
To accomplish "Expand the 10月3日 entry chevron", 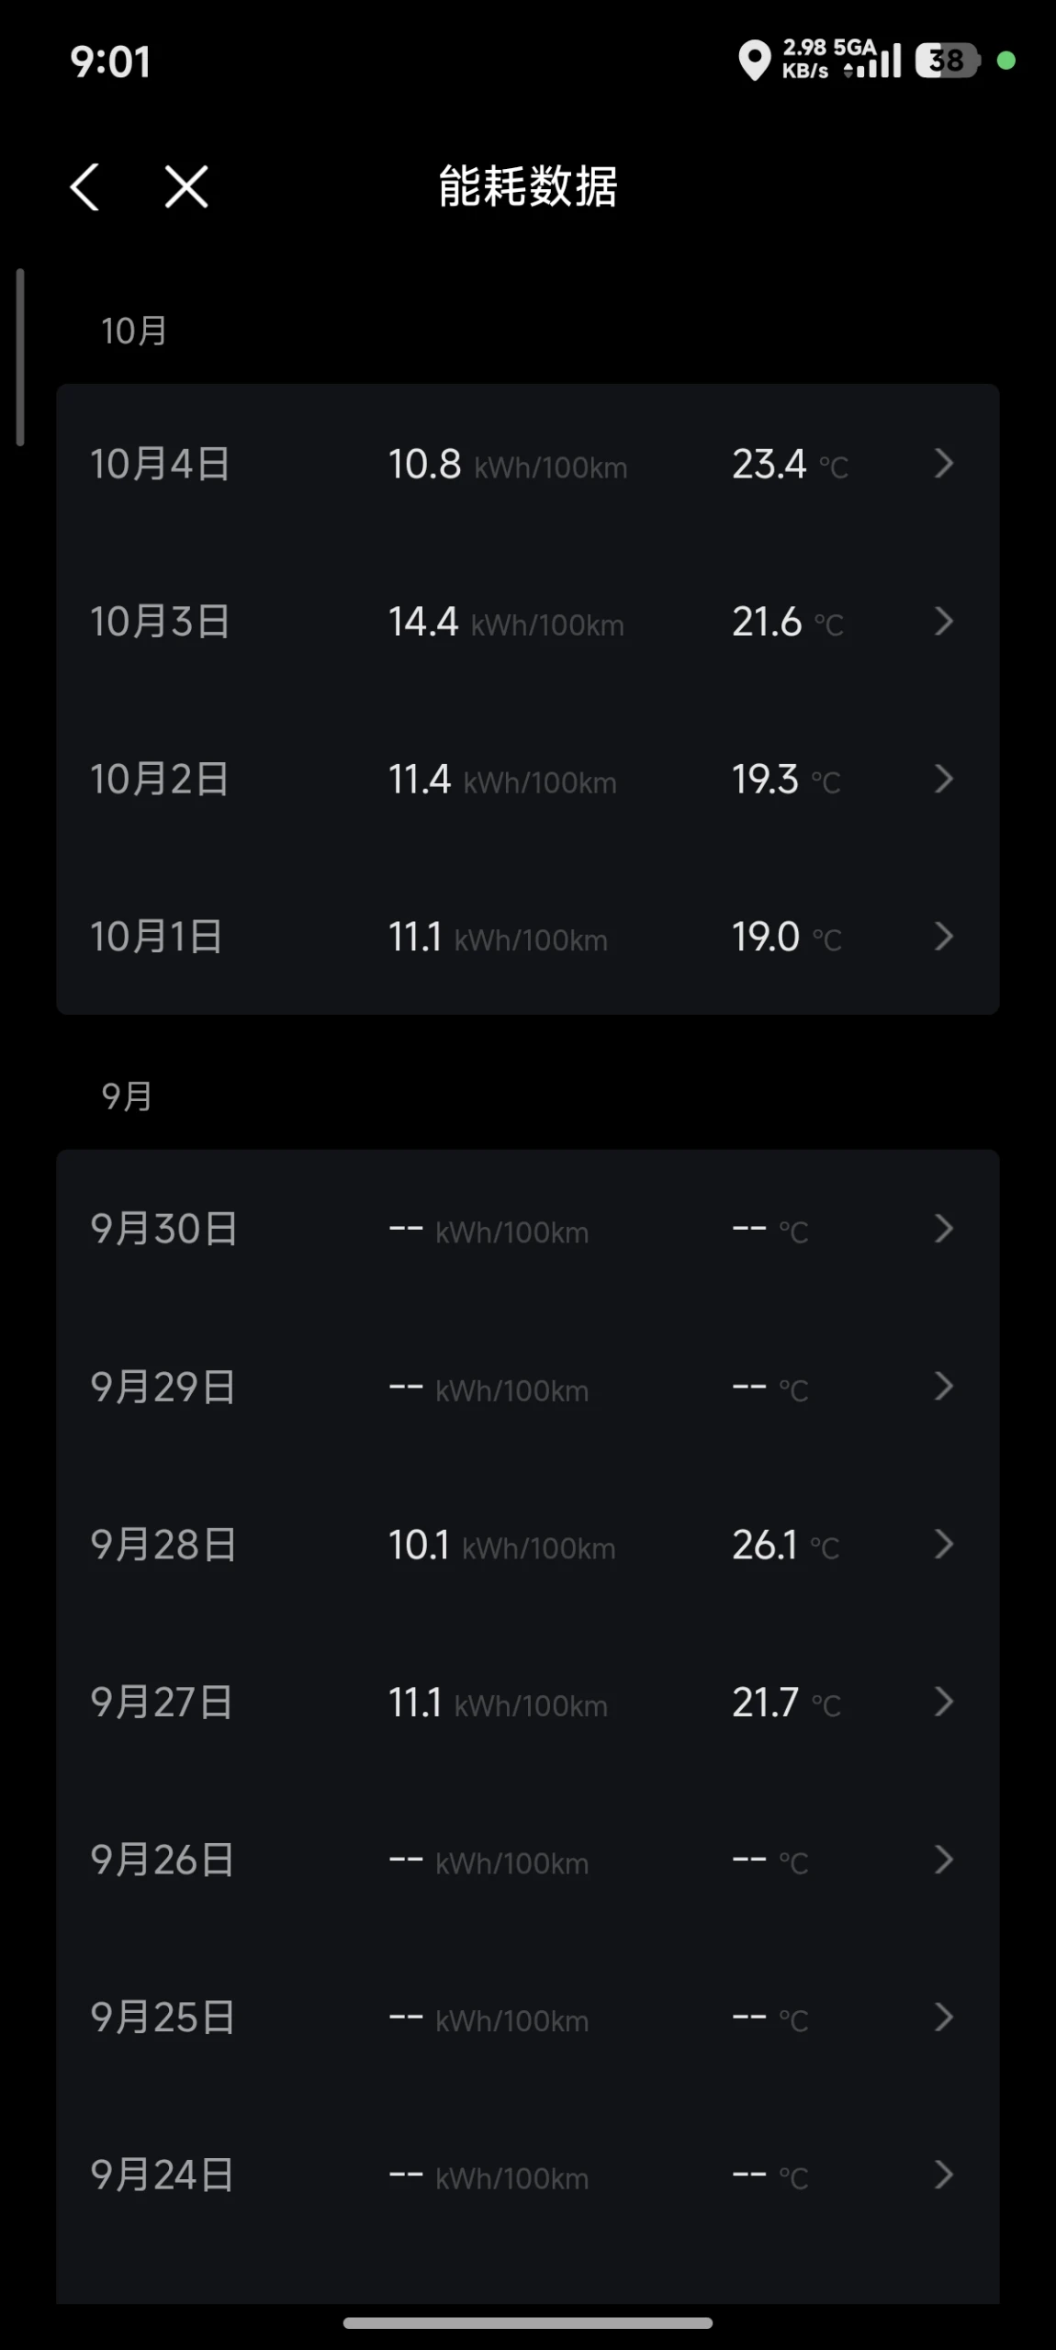I will (944, 622).
